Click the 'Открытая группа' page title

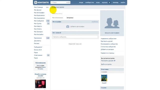tap(58, 7)
